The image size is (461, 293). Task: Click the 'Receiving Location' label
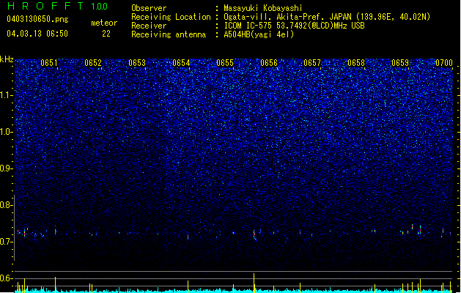(171, 17)
